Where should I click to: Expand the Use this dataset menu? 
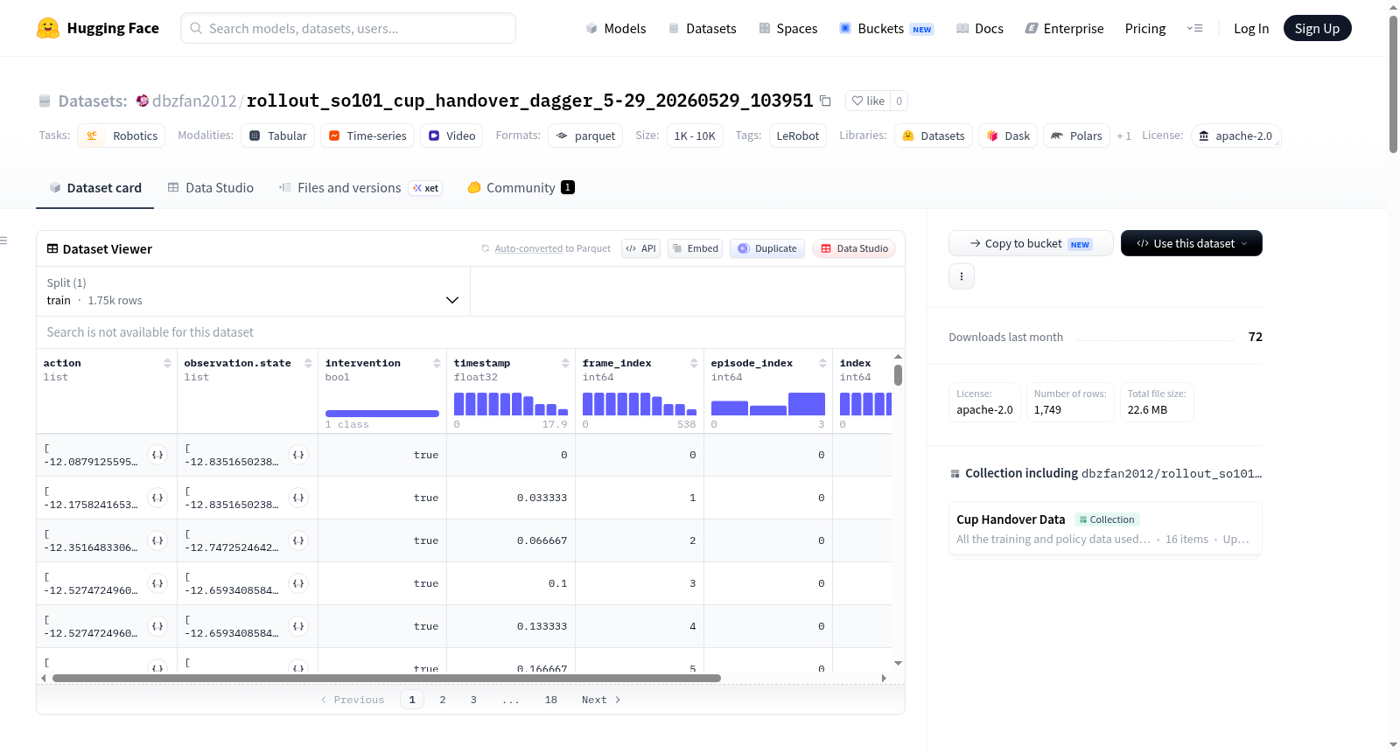pos(1192,243)
